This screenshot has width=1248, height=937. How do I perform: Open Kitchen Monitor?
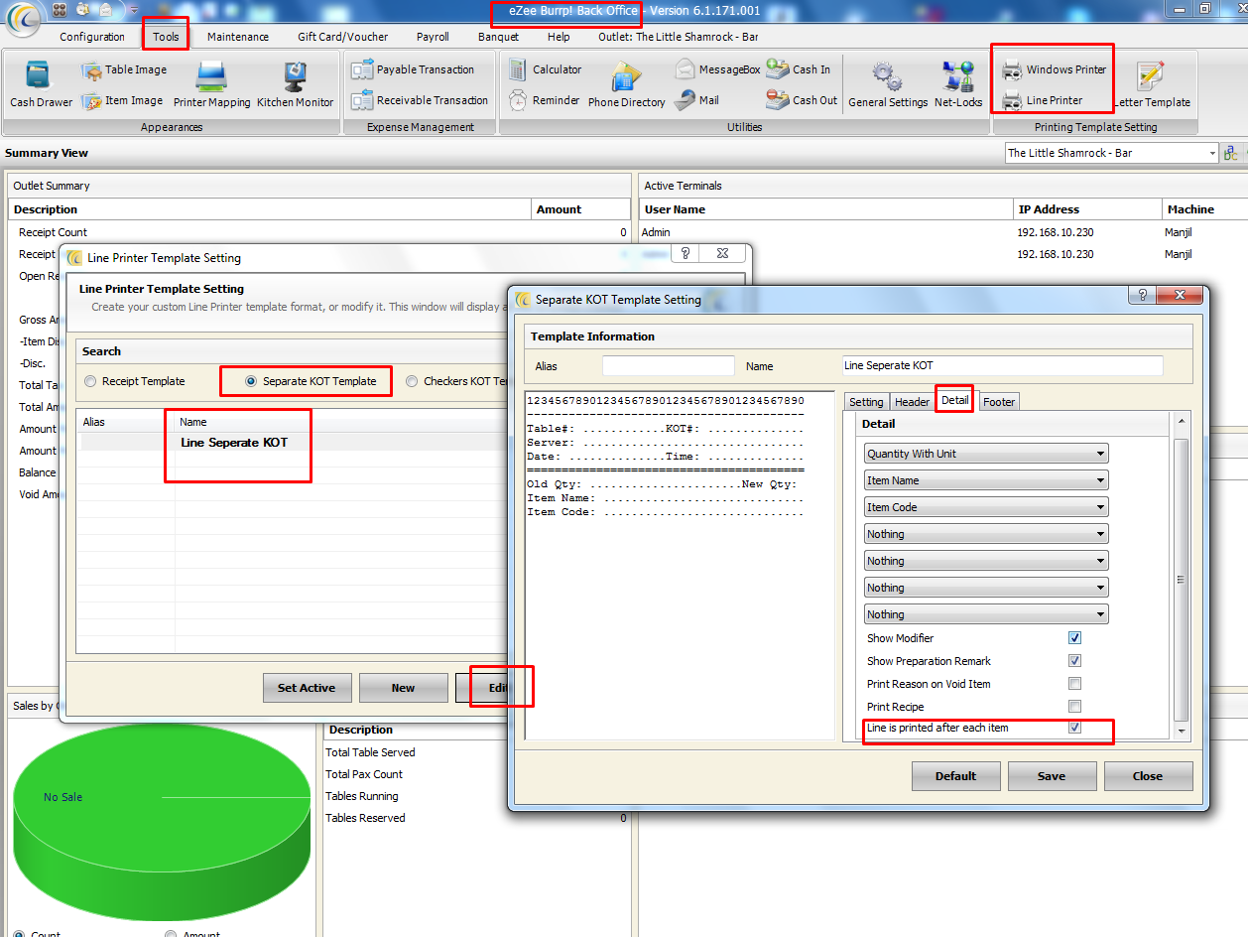point(295,85)
